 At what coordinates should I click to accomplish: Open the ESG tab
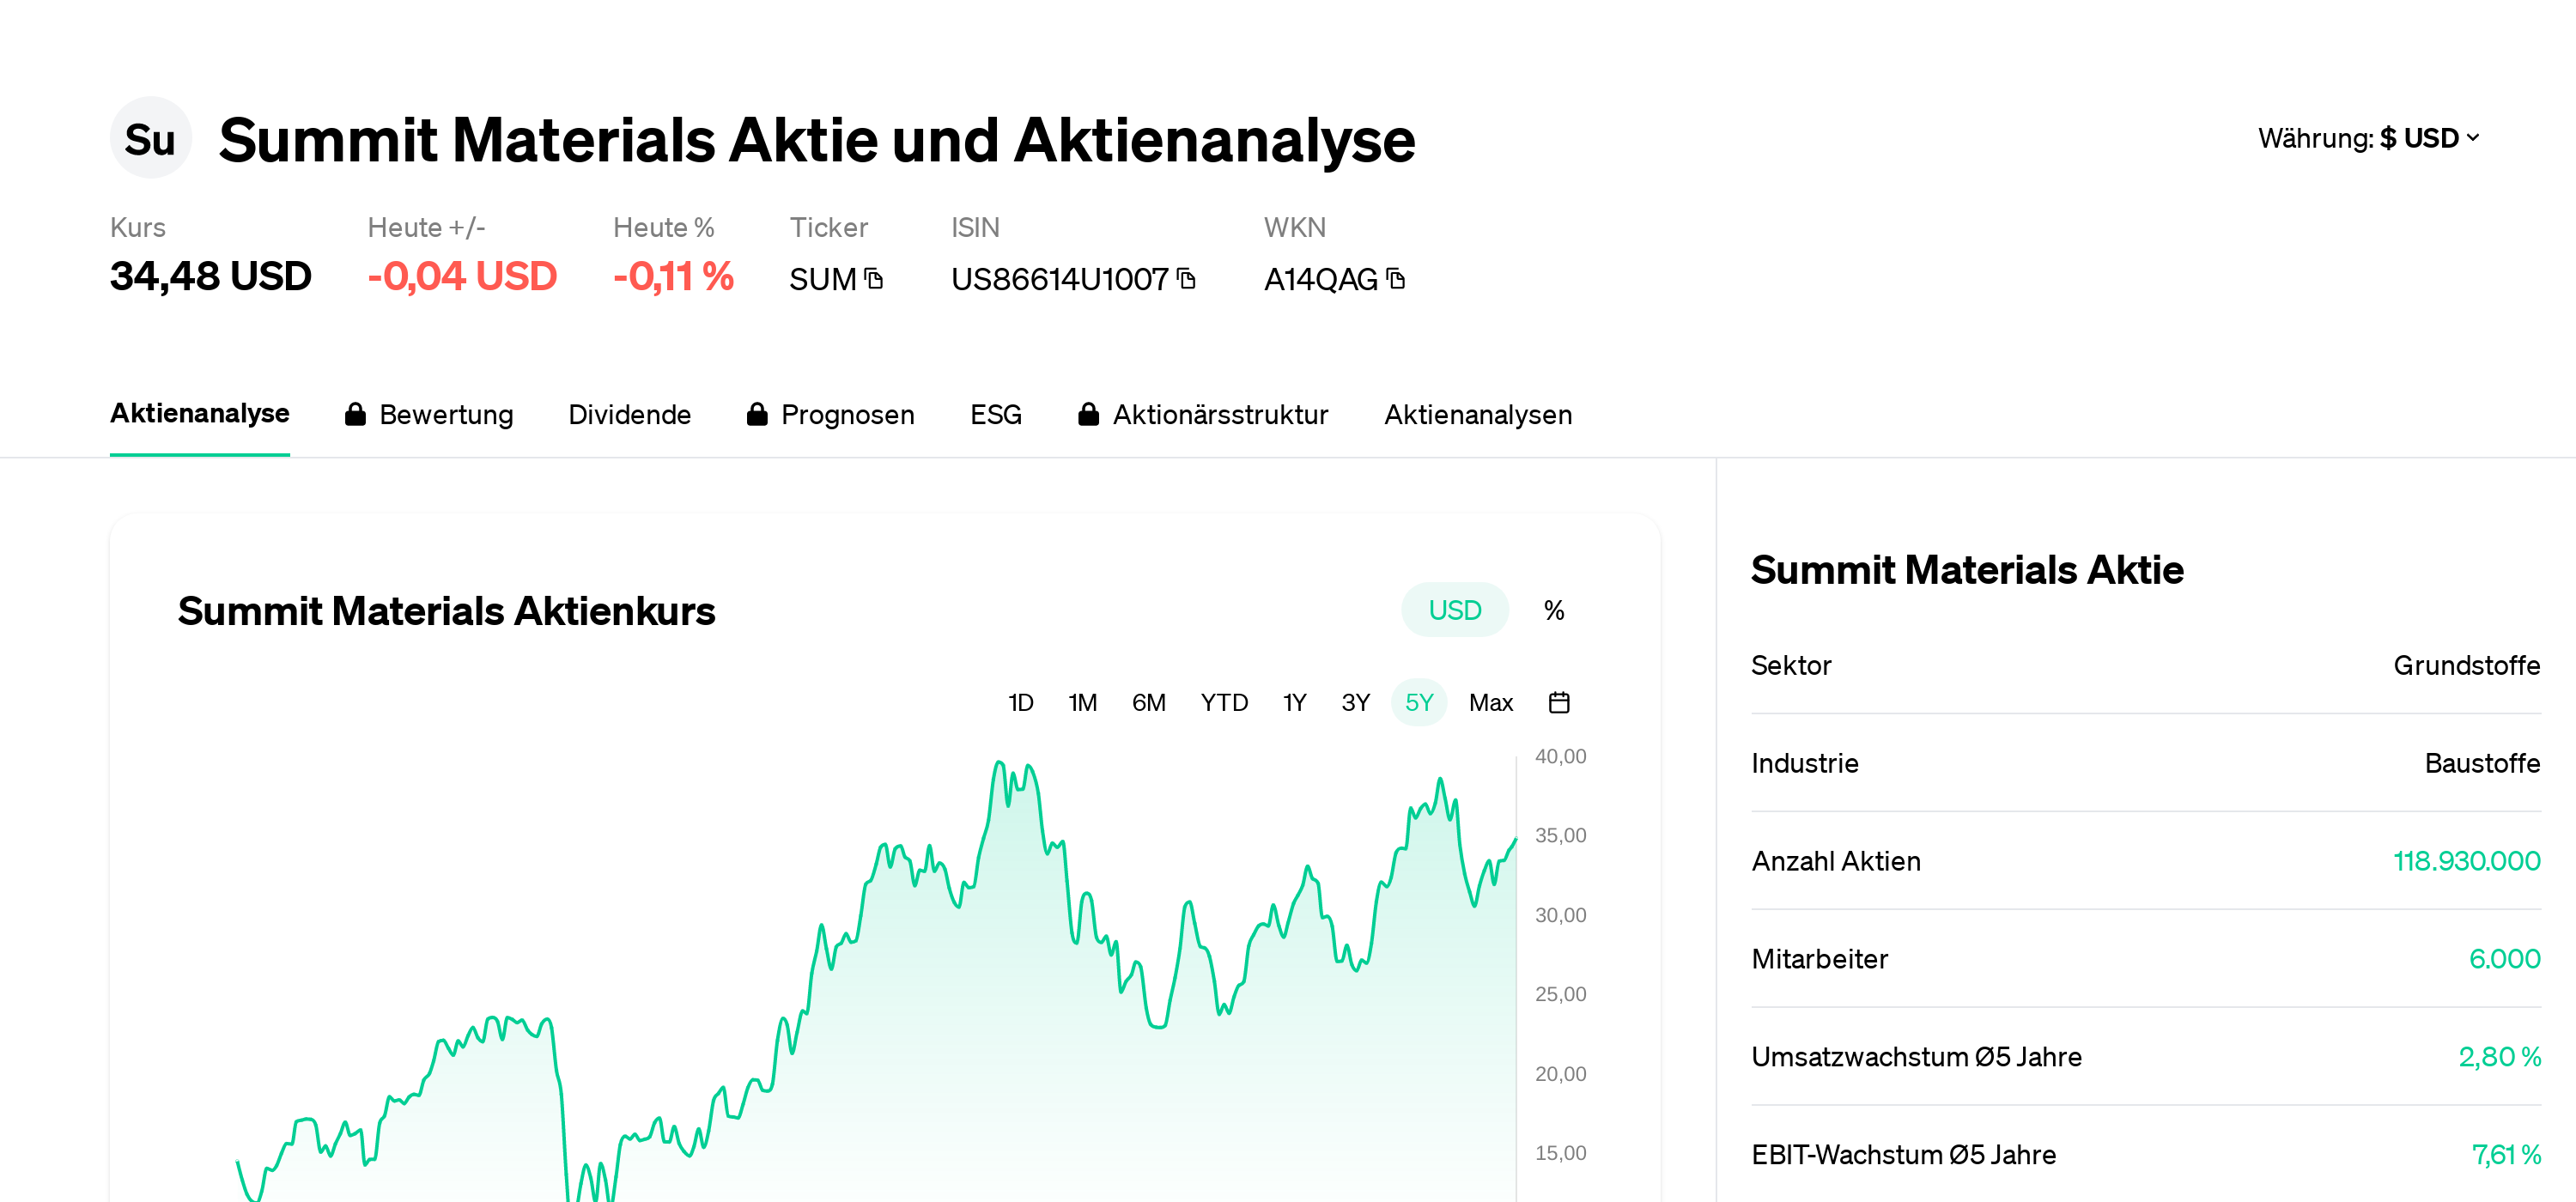point(996,413)
